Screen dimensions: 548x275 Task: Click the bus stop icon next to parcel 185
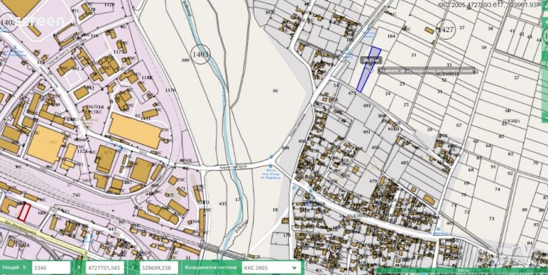(347, 49)
